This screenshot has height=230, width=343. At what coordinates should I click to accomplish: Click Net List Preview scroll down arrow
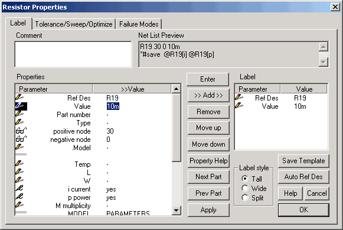pos(324,62)
